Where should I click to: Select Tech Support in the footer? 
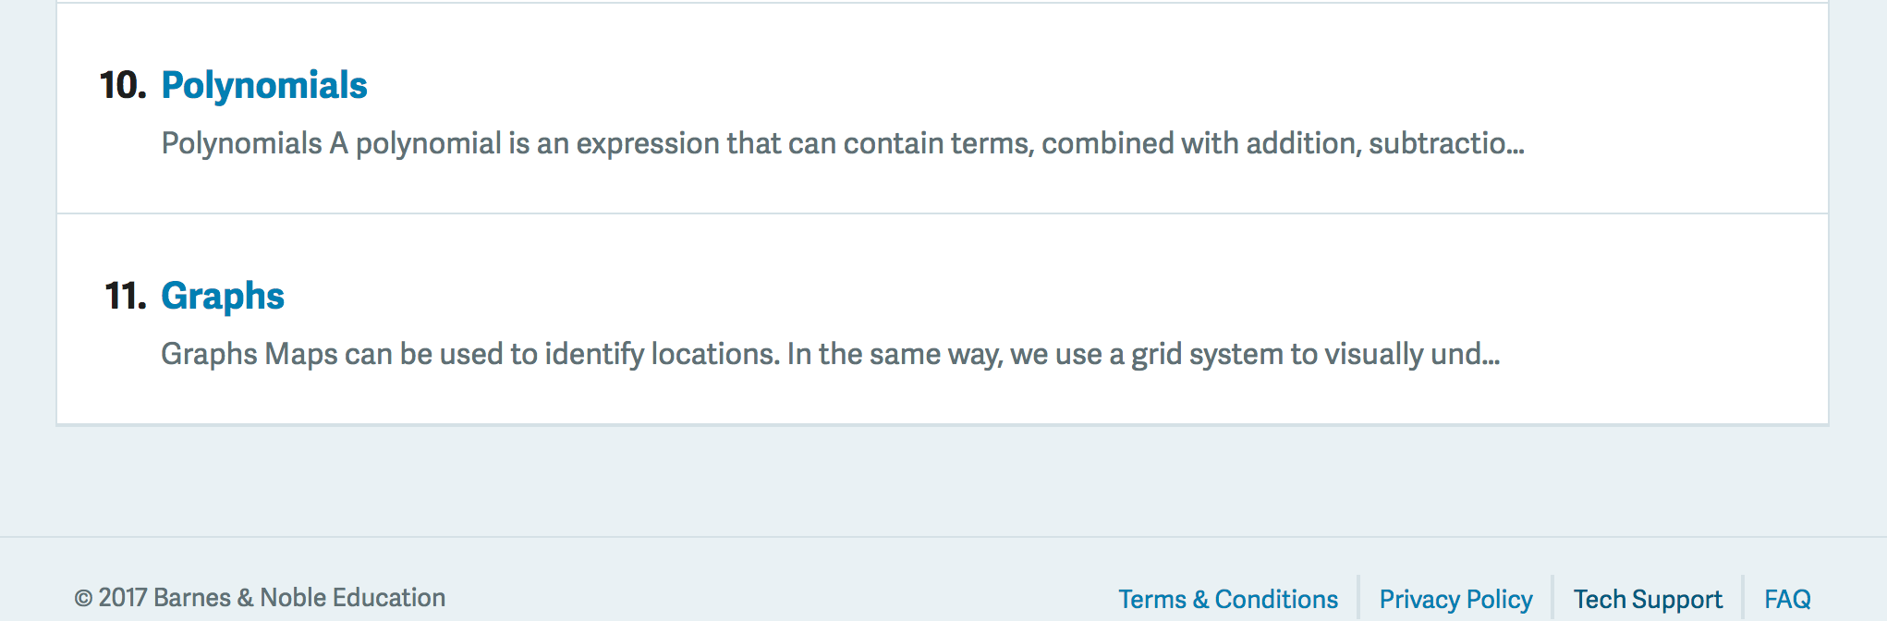[1648, 599]
